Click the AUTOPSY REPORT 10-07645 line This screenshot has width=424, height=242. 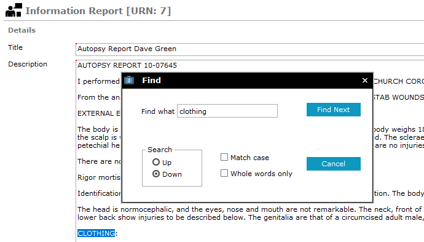tap(127, 66)
